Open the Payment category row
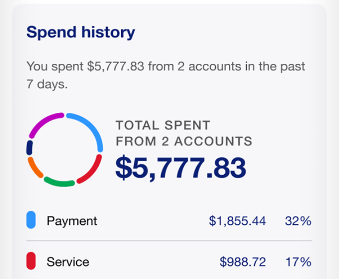 pos(169,220)
